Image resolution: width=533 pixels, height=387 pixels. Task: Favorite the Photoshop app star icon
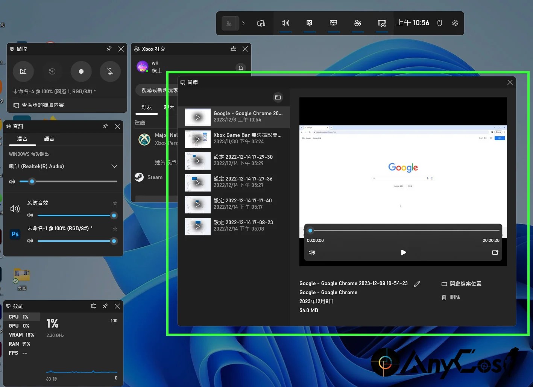(115, 229)
